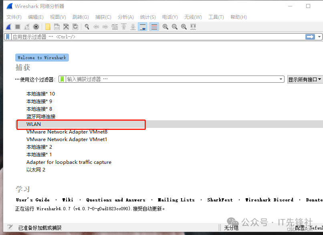The width and height of the screenshot is (323, 235).
Task: Expand the display filter history dropdown
Action: (319, 37)
